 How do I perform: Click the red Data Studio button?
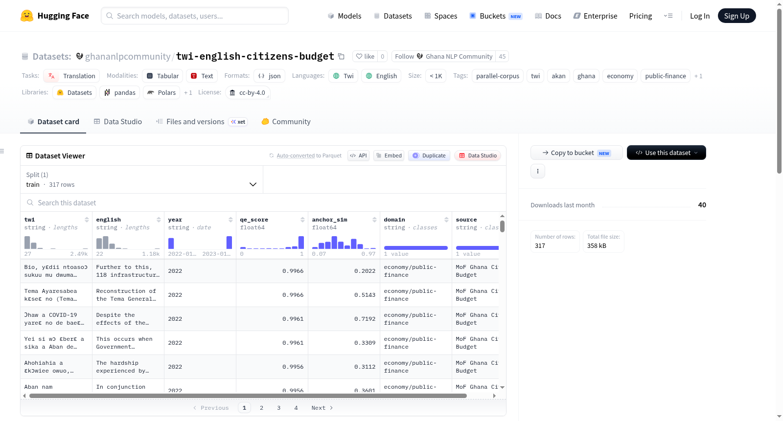(x=478, y=155)
